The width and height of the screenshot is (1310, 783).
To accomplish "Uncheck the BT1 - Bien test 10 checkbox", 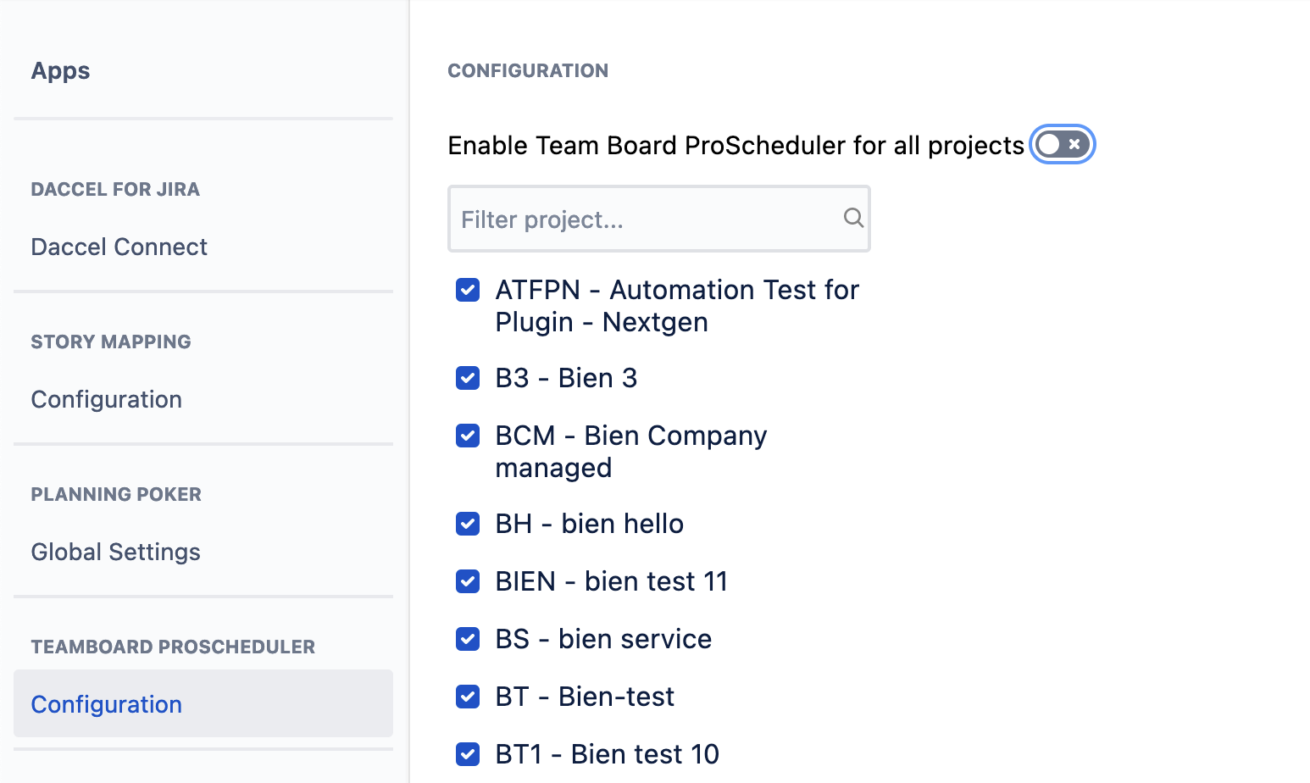I will [468, 754].
